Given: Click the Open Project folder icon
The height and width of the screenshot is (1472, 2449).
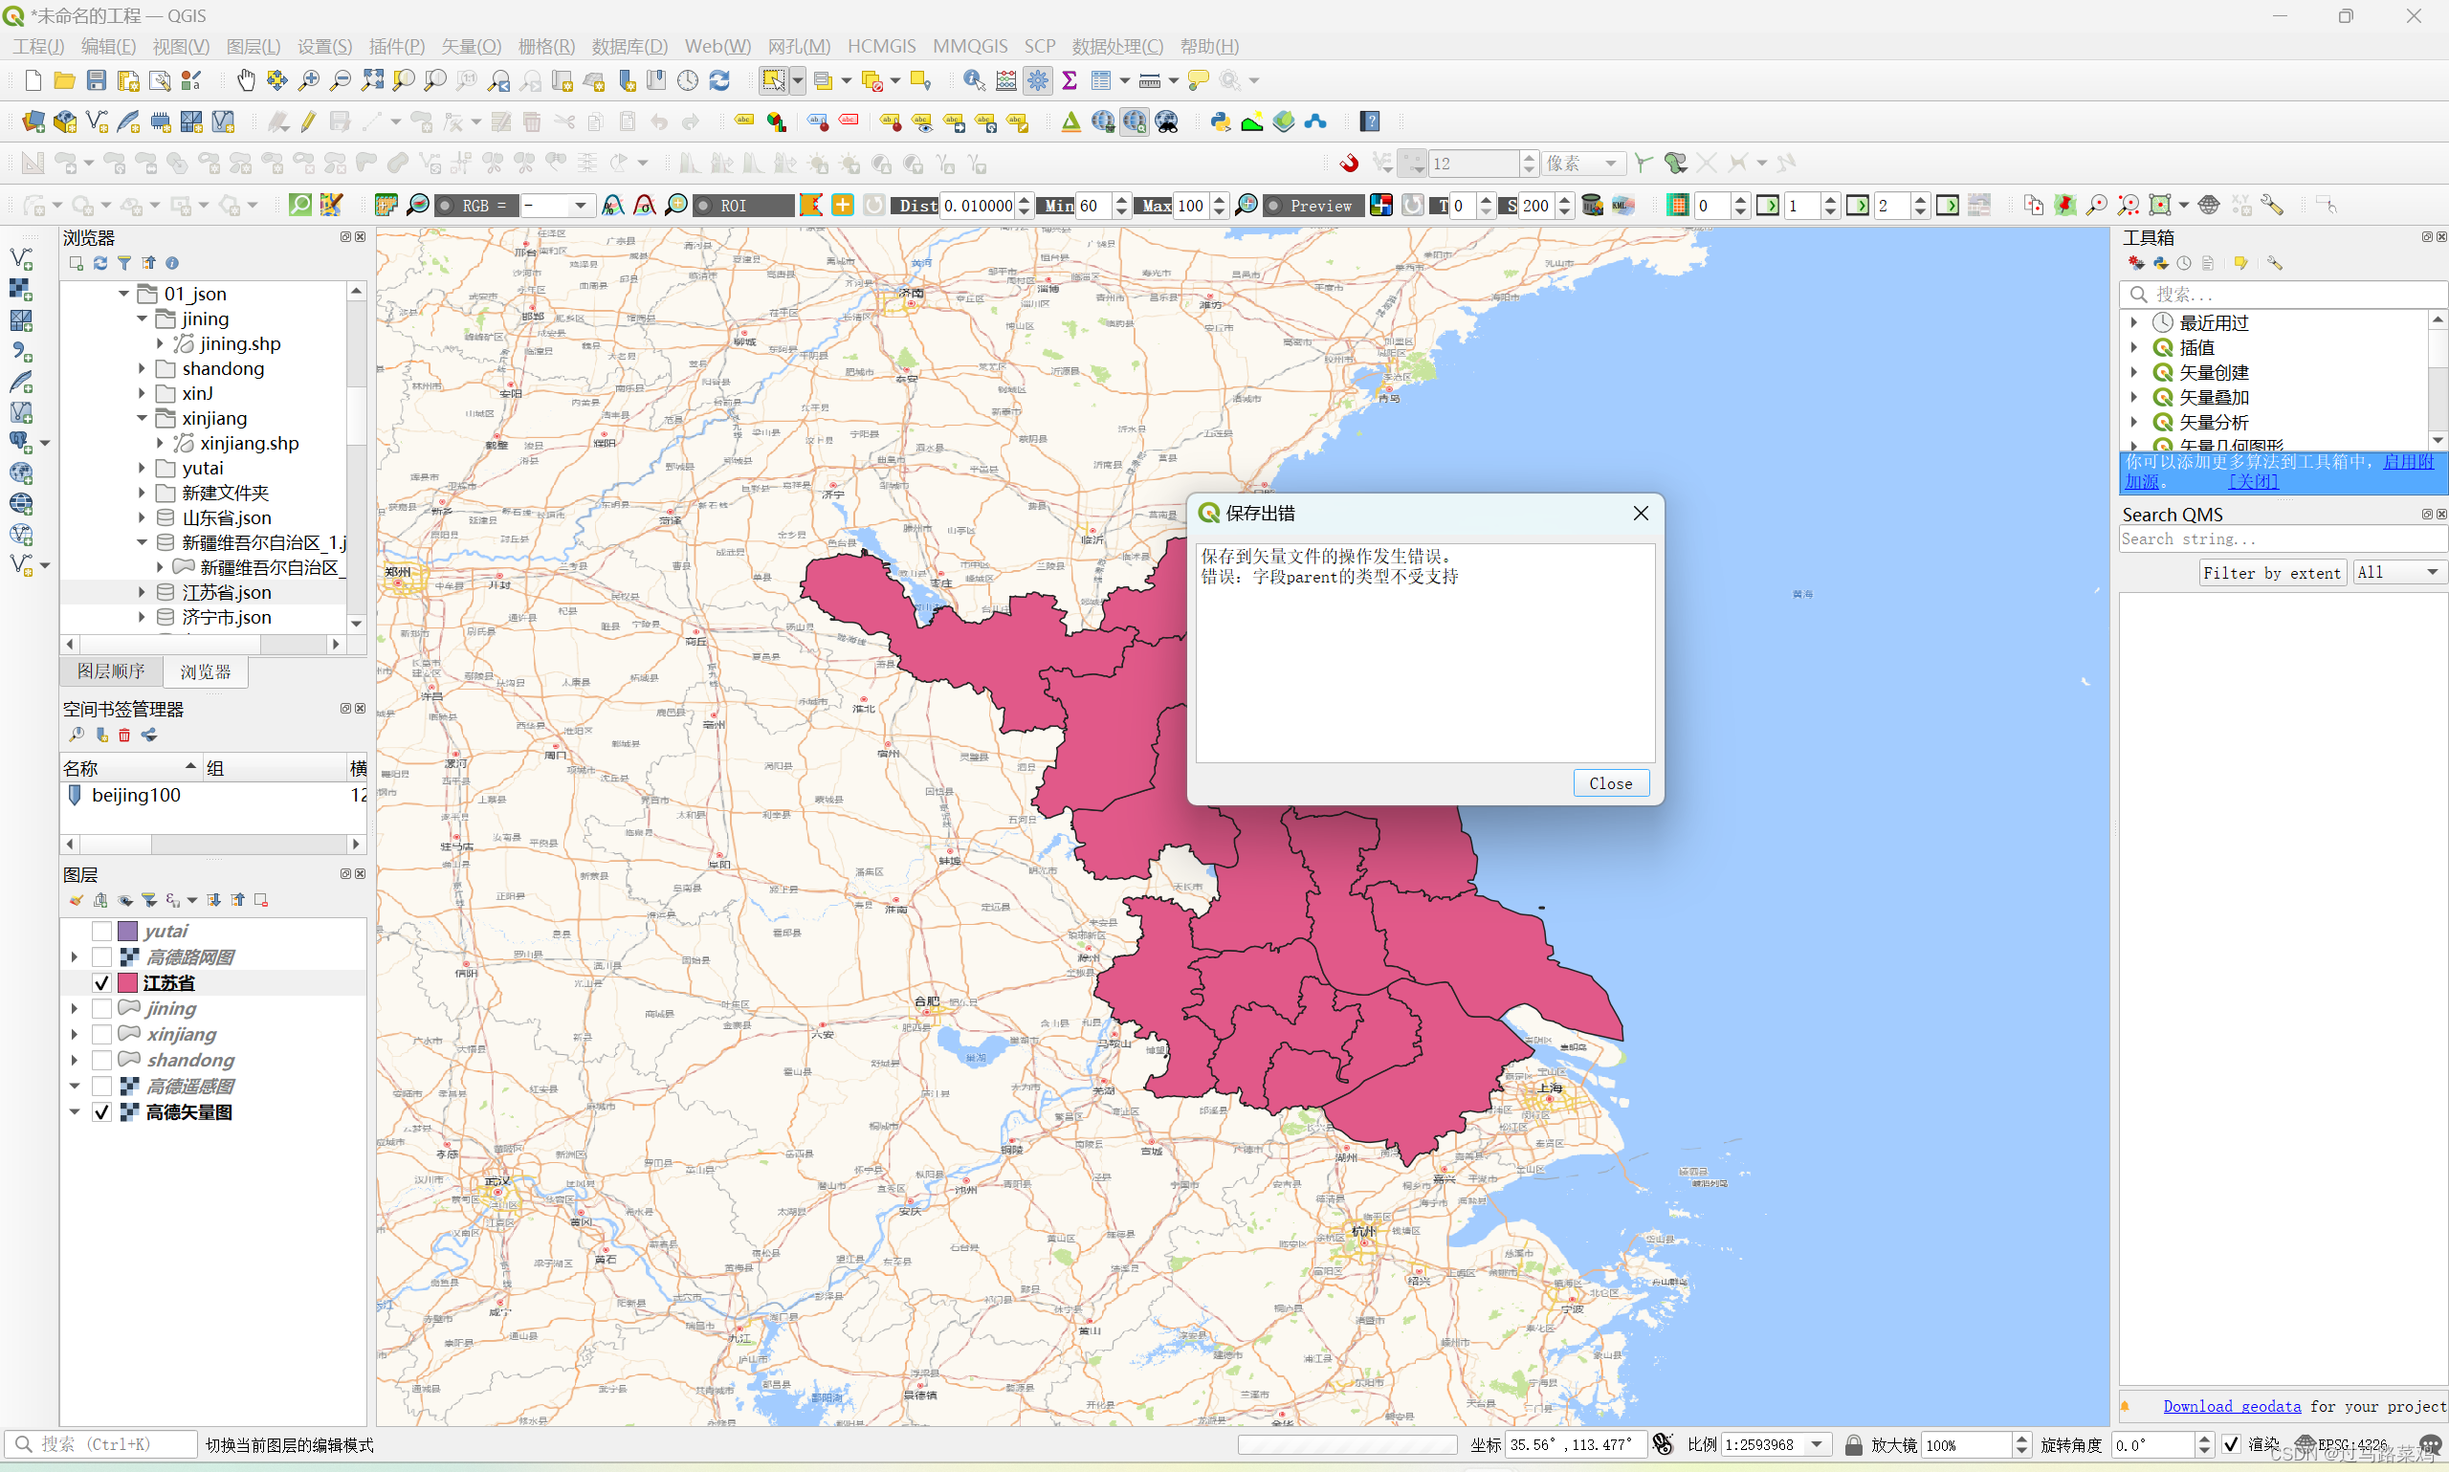Looking at the screenshot, I should pos(64,80).
